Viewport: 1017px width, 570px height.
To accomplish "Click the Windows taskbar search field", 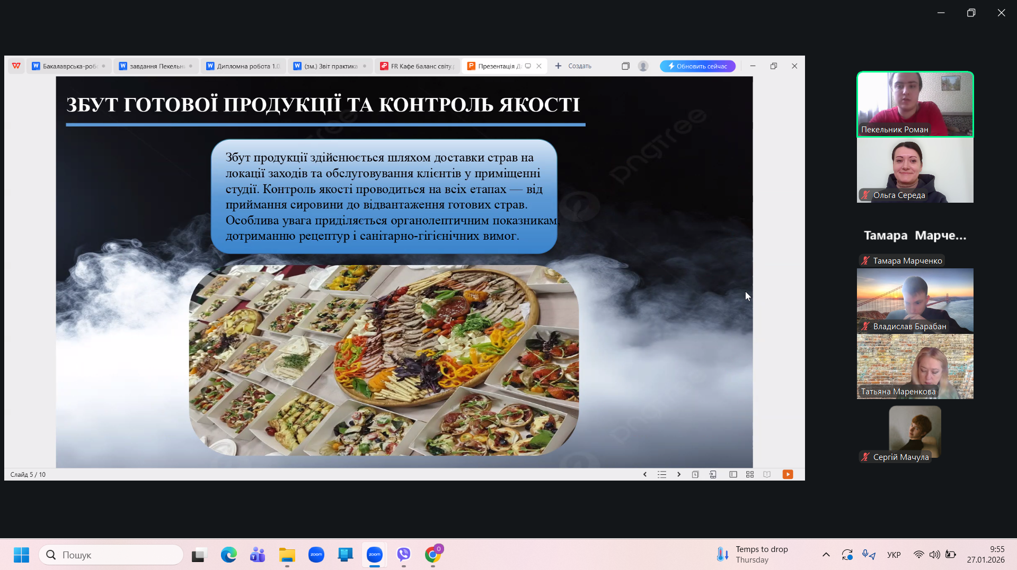I will click(111, 555).
